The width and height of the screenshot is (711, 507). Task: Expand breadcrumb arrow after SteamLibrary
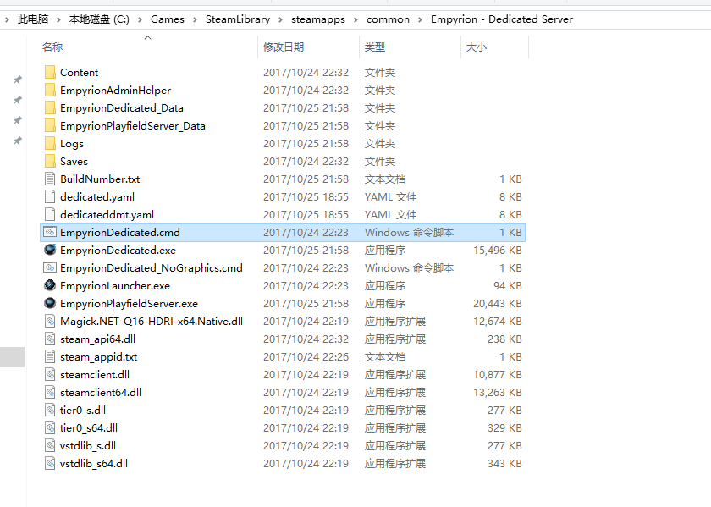280,19
